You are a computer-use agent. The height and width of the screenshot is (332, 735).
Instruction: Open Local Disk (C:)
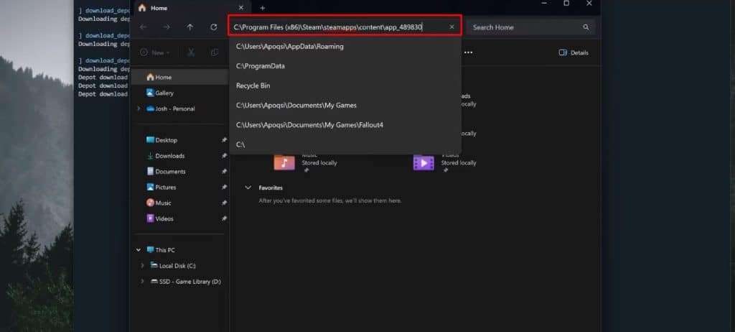pos(173,266)
